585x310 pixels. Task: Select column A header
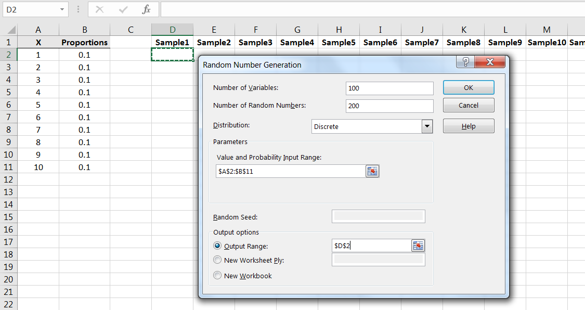point(38,30)
